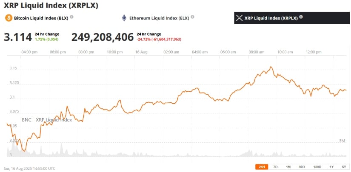Show the 5Y chart range
The image size is (351, 172).
(344, 167)
